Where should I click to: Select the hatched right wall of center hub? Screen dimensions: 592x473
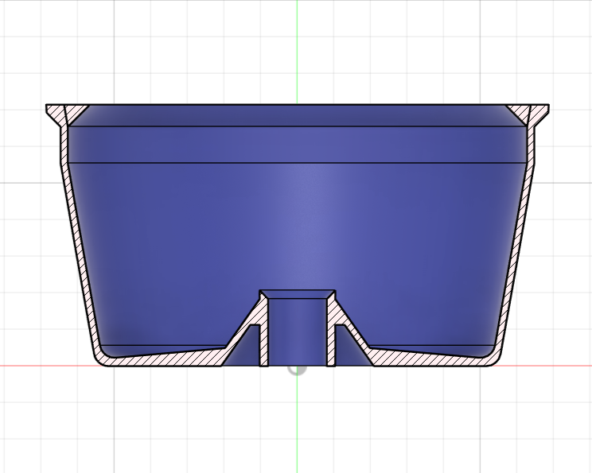tap(331, 334)
